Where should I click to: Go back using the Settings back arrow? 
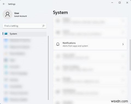click(x=4, y=4)
